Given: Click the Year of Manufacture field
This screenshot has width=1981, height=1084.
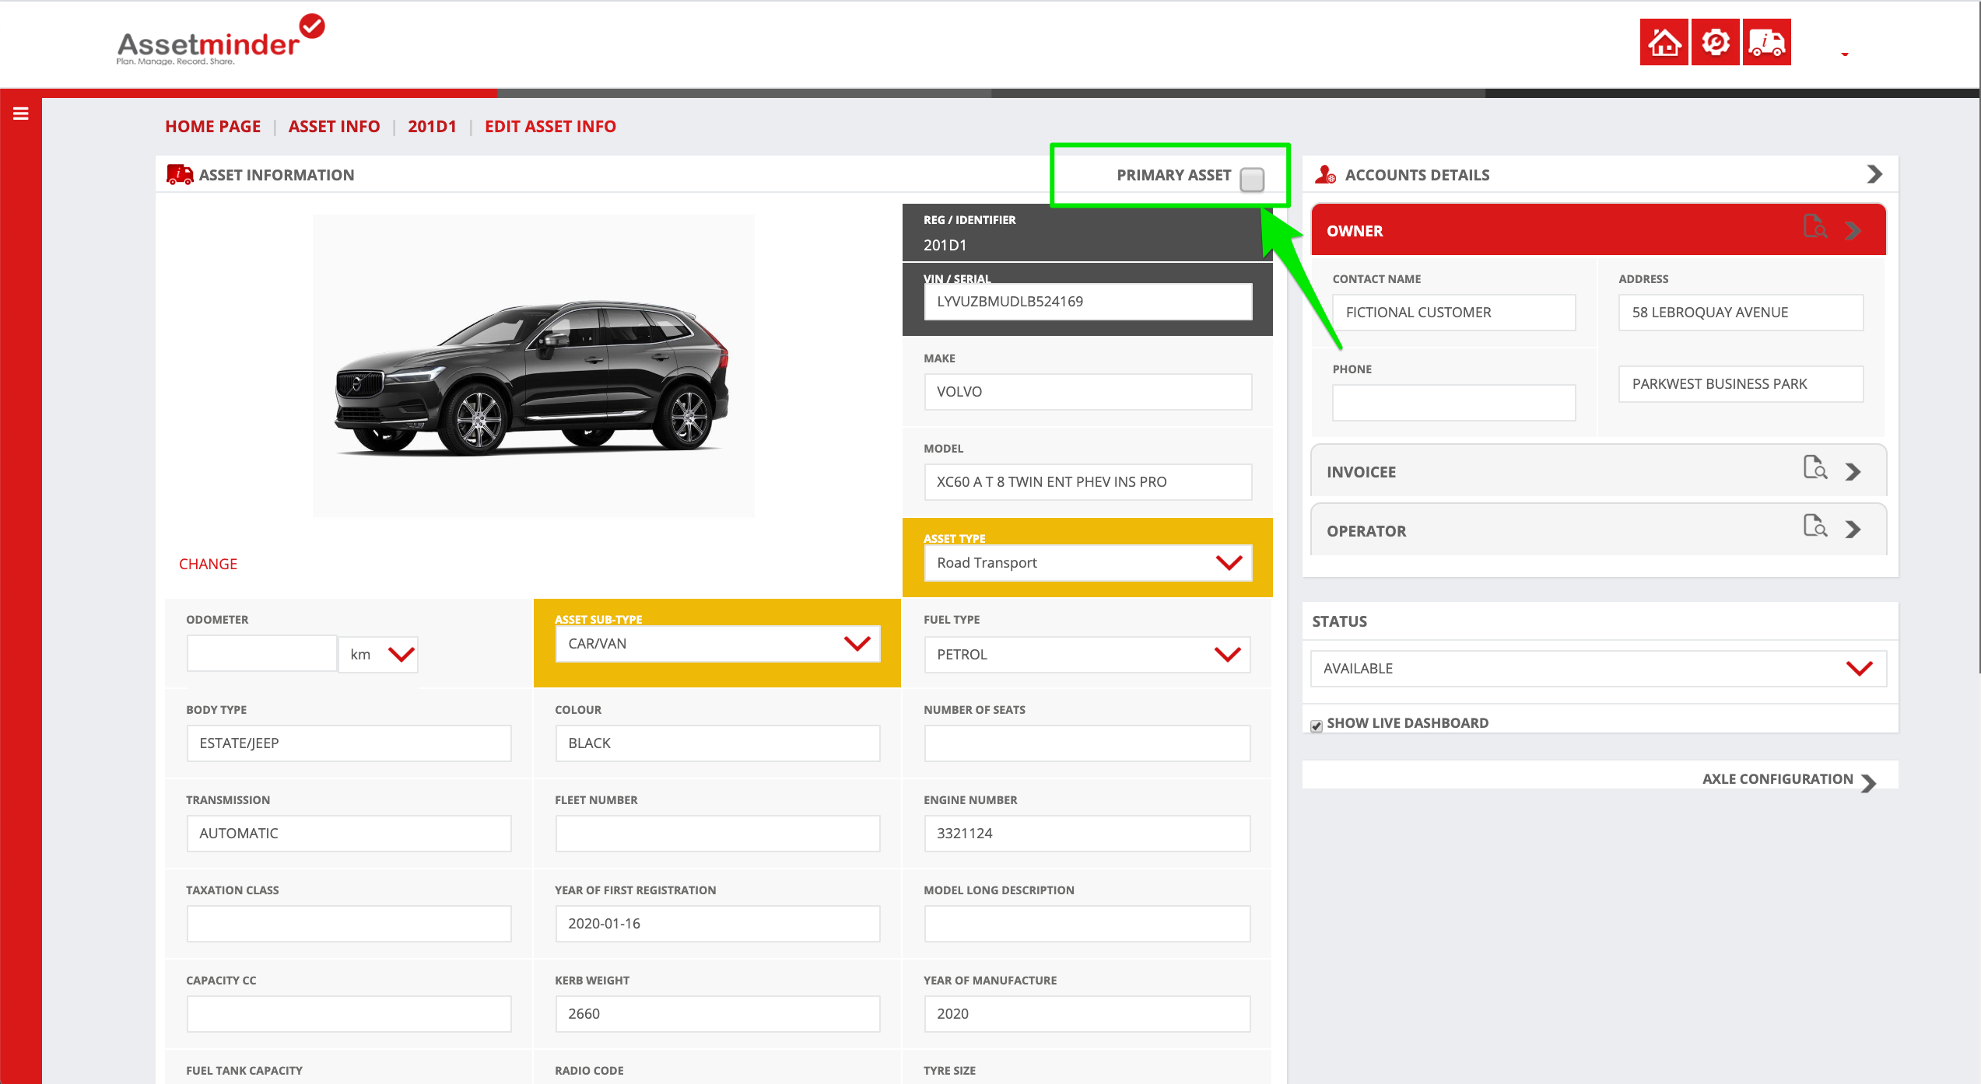Looking at the screenshot, I should [1088, 1014].
